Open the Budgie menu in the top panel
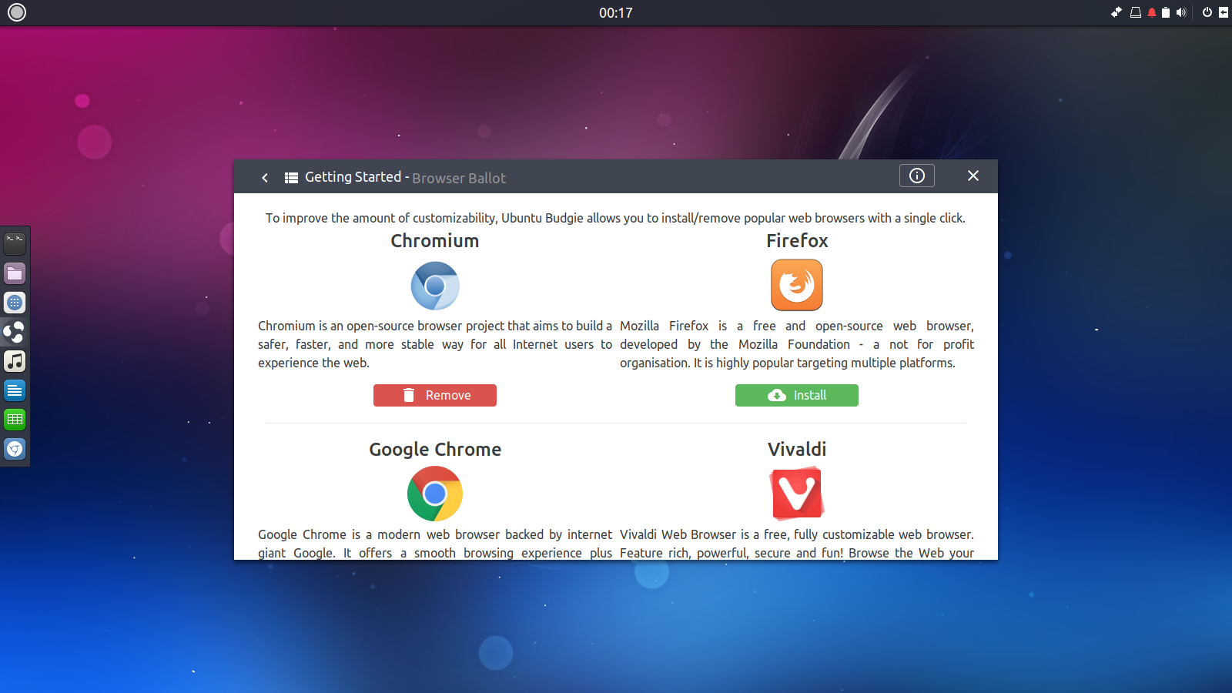This screenshot has height=693, width=1232. (x=17, y=12)
